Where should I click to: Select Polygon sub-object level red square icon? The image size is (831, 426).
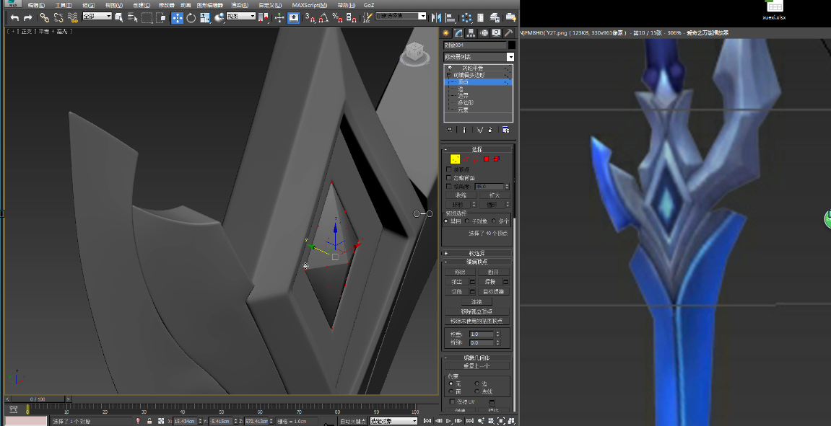(486, 159)
